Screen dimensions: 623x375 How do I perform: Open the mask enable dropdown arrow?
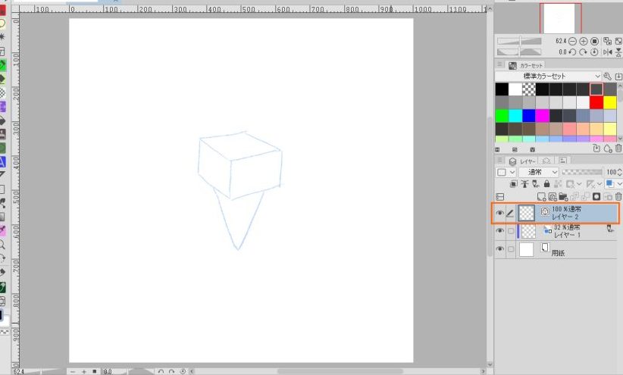579,184
